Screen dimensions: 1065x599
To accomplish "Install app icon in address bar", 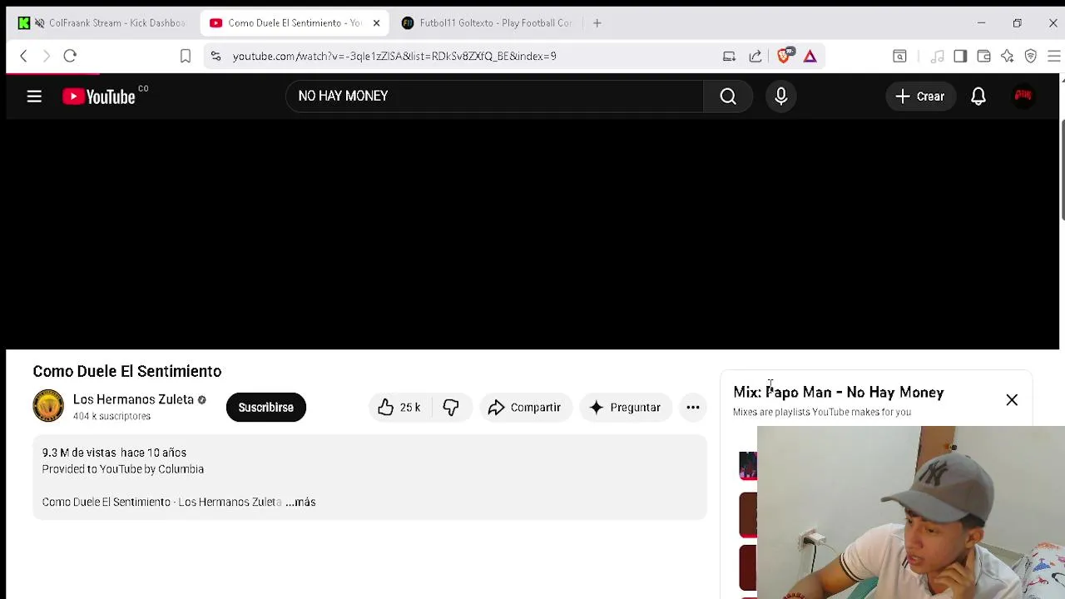I will 729,57.
